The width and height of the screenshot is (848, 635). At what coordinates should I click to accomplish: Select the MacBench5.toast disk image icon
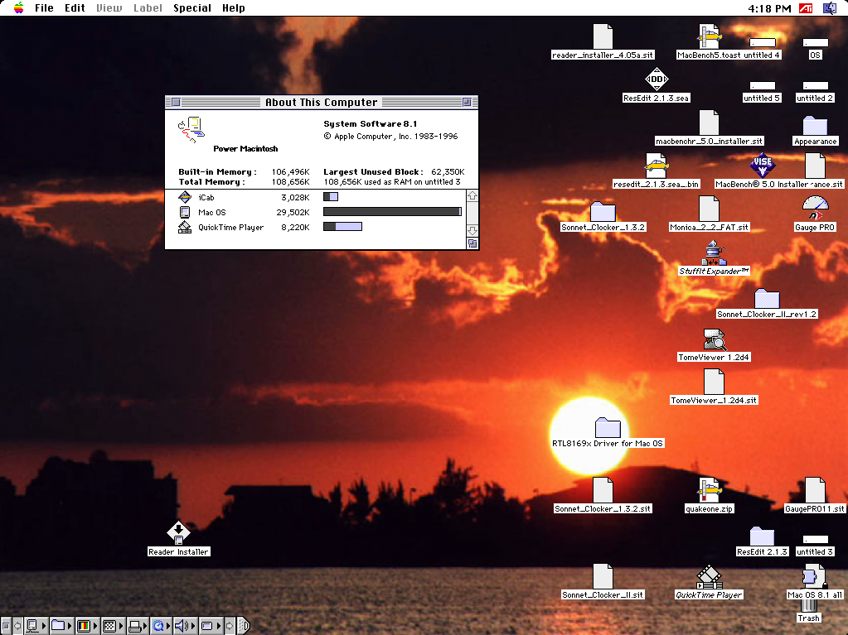pos(709,36)
